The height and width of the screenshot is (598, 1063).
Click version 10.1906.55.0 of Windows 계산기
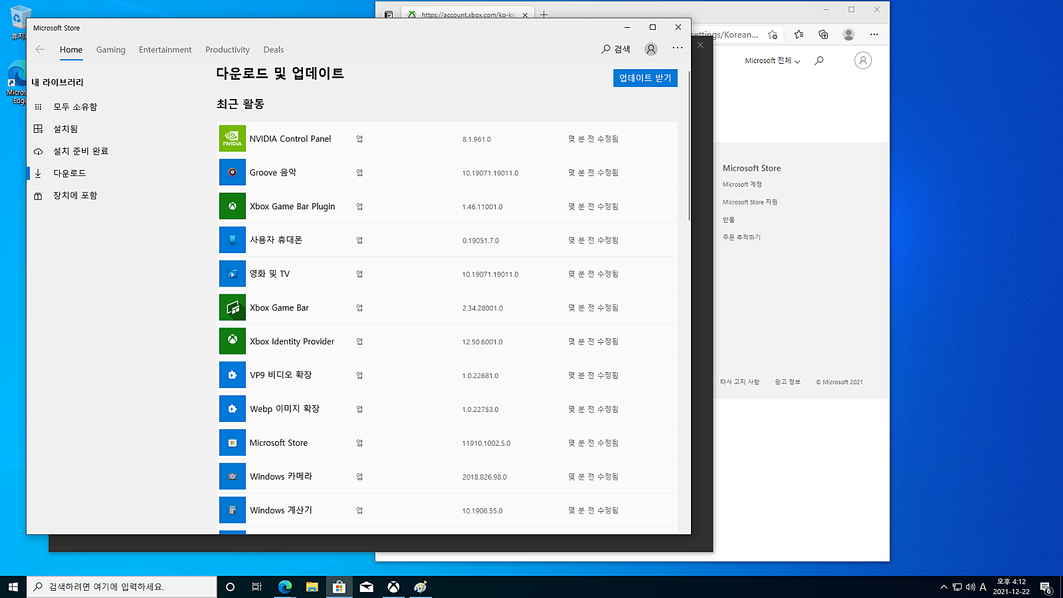coord(482,511)
